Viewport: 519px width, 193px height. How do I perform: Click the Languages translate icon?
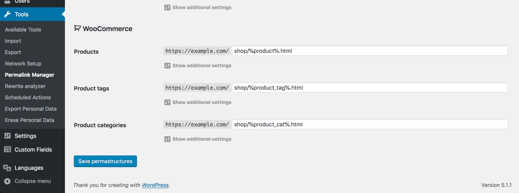7,168
